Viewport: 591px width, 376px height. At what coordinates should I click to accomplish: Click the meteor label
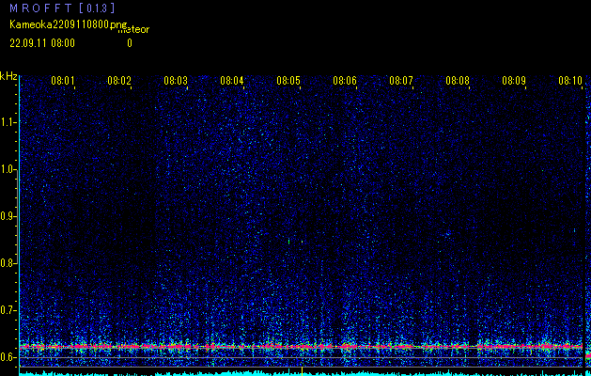[x=133, y=30]
